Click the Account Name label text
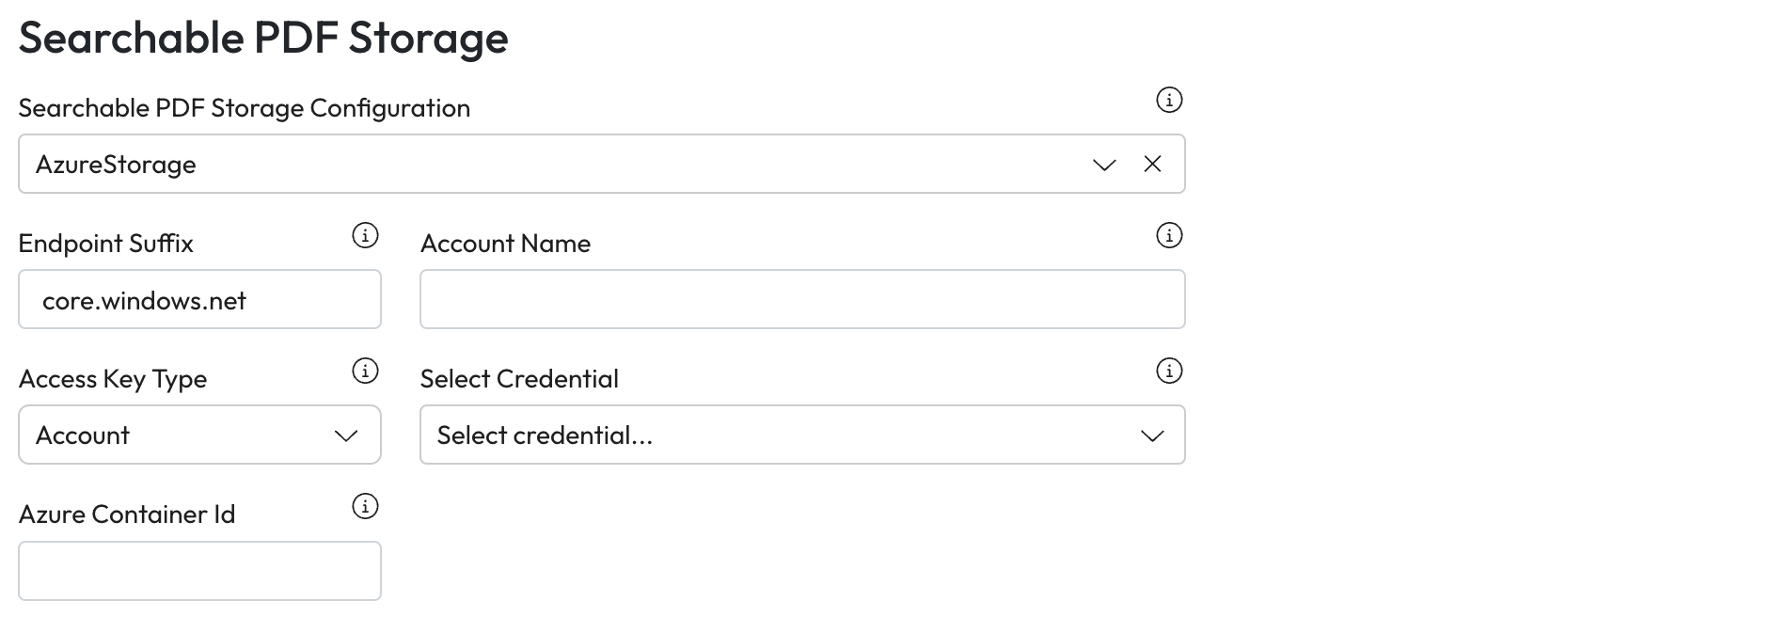1772x617 pixels. [x=505, y=244]
